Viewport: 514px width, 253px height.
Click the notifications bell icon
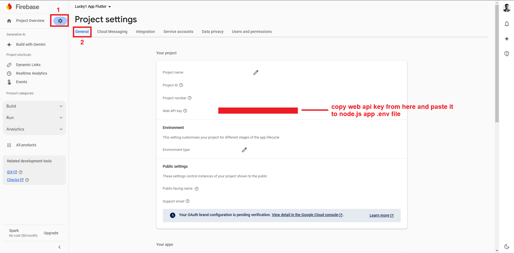tap(507, 24)
